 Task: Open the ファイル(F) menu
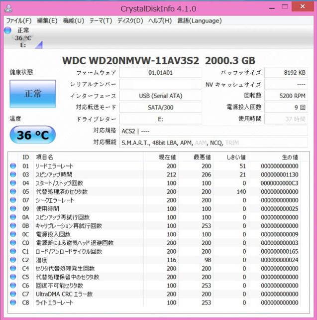(18, 20)
